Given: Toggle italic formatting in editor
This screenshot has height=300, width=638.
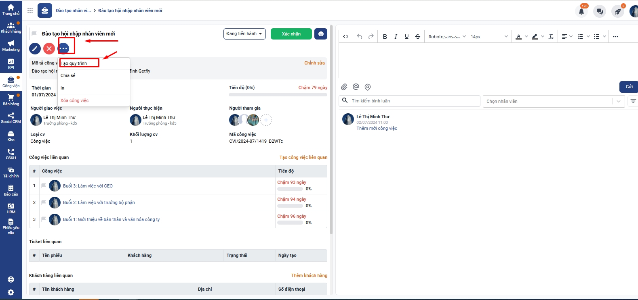Looking at the screenshot, I should point(396,37).
